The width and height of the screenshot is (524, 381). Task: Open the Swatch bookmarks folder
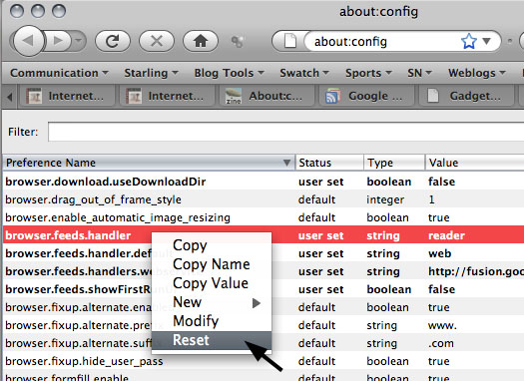(304, 73)
